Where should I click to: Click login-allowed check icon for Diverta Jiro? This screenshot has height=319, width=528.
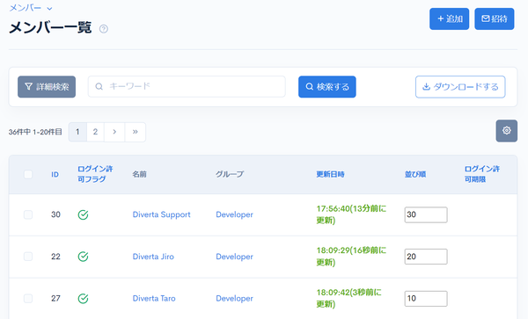(84, 257)
